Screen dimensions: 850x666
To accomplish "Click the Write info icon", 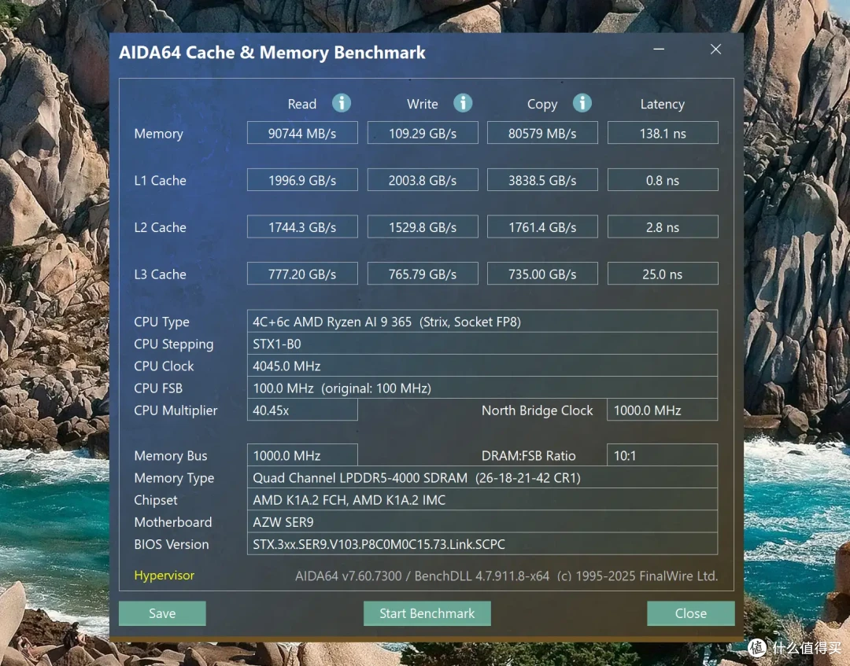I will 463,103.
